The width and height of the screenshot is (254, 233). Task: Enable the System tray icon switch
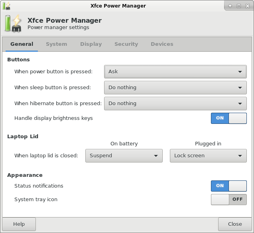[x=228, y=200]
